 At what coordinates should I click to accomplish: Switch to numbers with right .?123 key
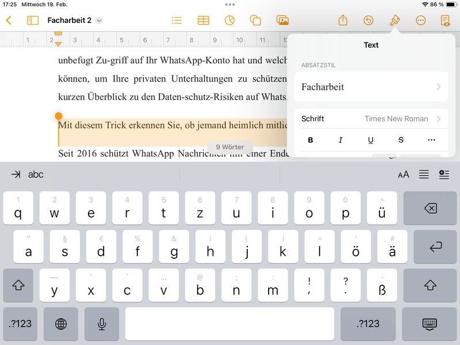coord(368,324)
